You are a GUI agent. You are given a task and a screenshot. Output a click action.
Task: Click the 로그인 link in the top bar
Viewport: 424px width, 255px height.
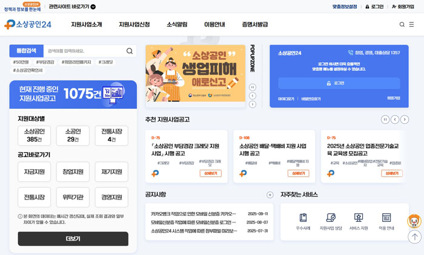(x=374, y=7)
